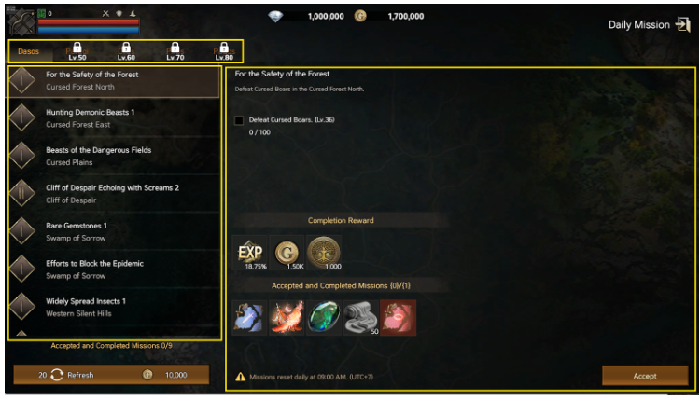Select the locked Lv.80 tab

(x=224, y=51)
